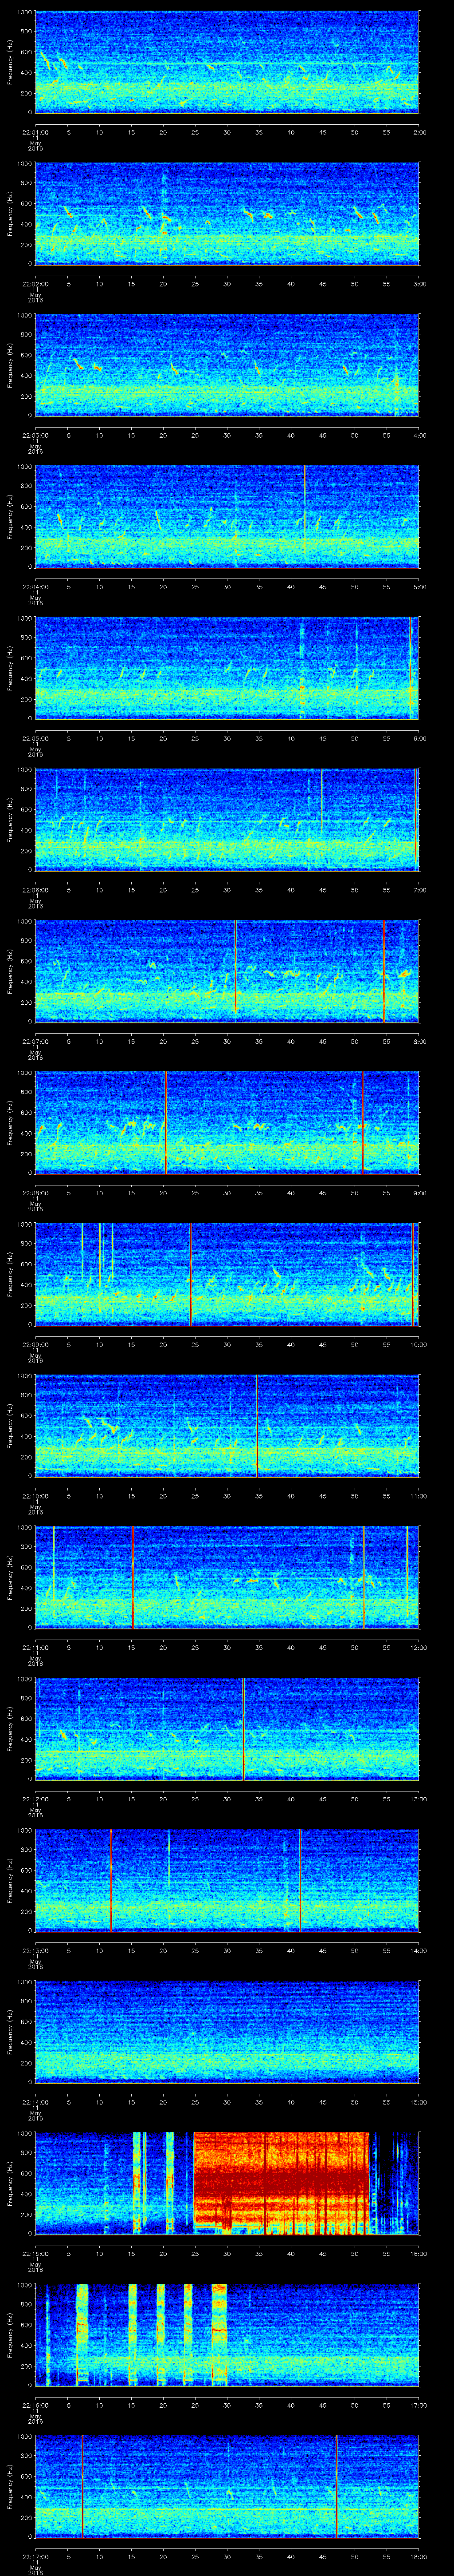
Task: Click the "22:13:00" start time label
Action: point(36,1950)
